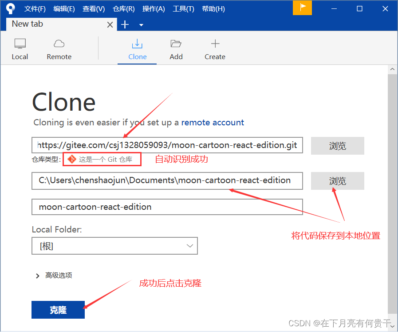Open the 查看(V) menu
The width and height of the screenshot is (398, 332).
pos(94,8)
